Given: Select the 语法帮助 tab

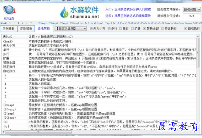Looking at the screenshot, I should click(44, 28).
